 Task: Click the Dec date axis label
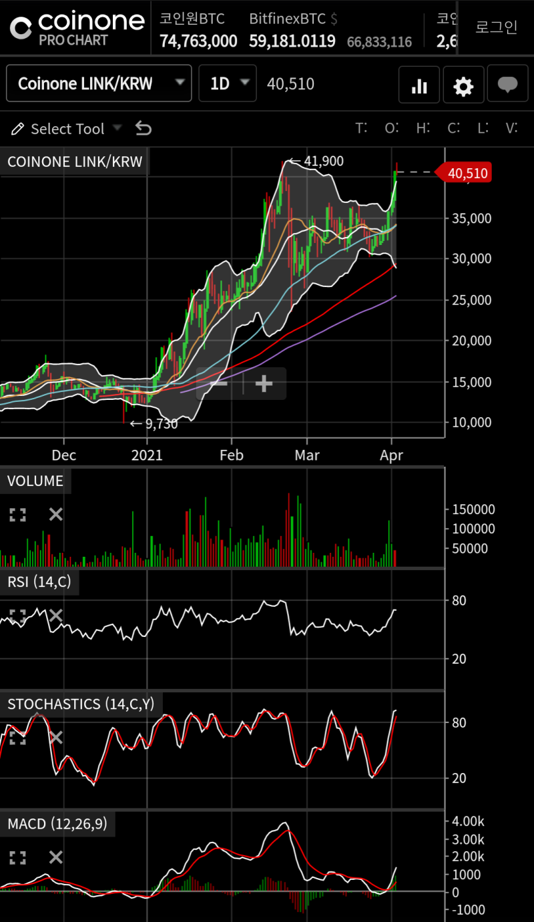coord(64,455)
